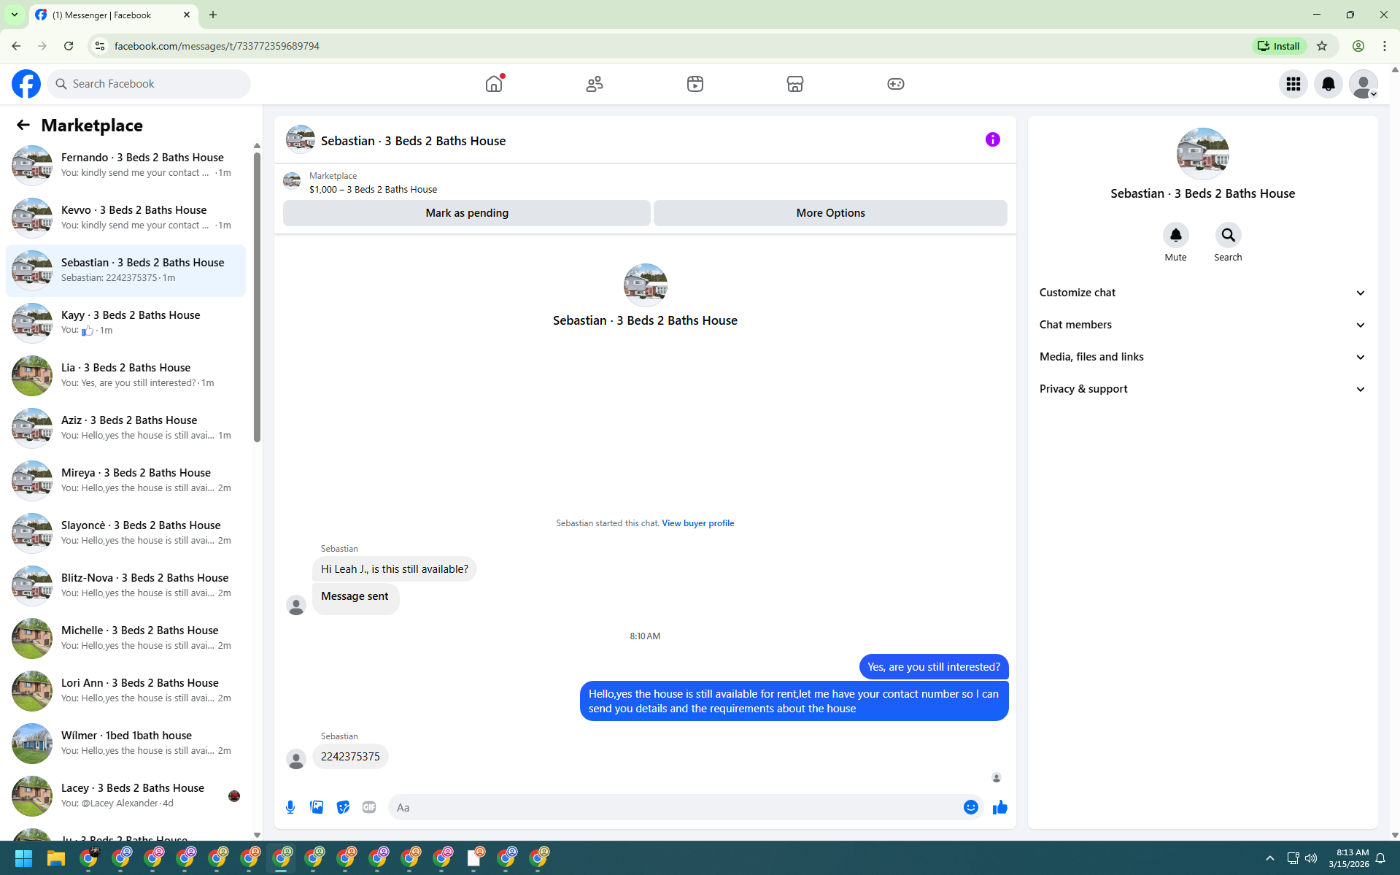The image size is (1400, 875).
Task: Open the emoji picker in message box
Action: pos(971,807)
